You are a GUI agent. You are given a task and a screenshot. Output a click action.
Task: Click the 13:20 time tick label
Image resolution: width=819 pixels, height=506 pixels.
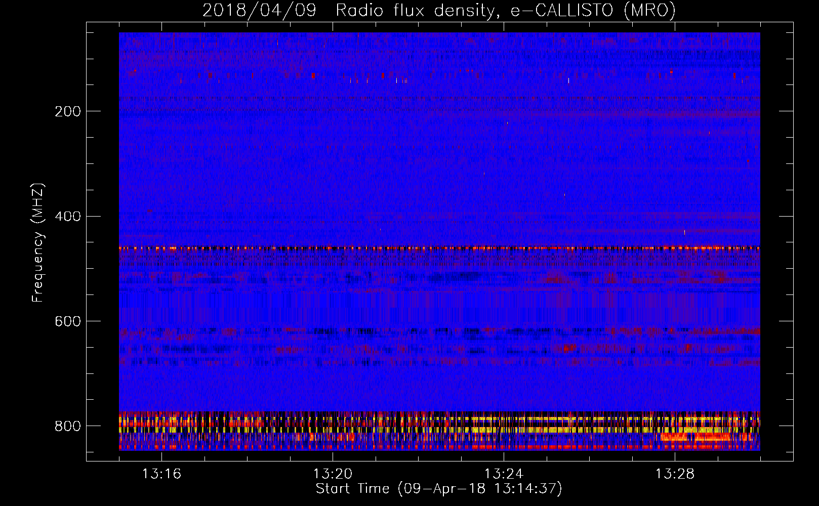pyautogui.click(x=333, y=474)
